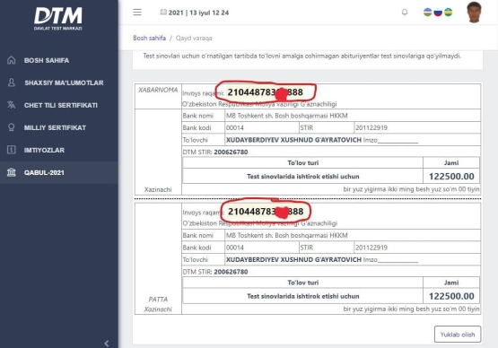498x348 pixels.
Task: Collapse the sidebar with the chevron arrow
Action: click(107, 344)
